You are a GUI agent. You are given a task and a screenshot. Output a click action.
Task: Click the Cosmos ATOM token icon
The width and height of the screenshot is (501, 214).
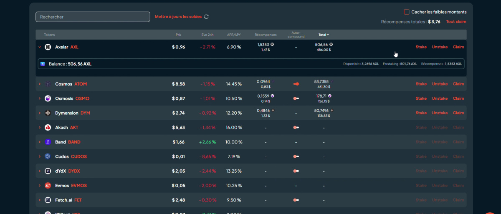pos(48,84)
